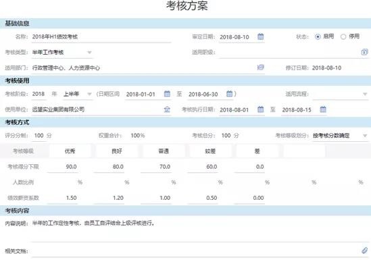The image size is (371, 260).
Task: Select the 启用 radio button
Action: [x=318, y=36]
